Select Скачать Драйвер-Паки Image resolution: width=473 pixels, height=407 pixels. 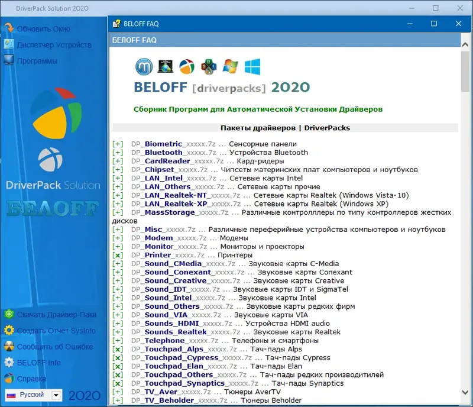click(57, 315)
